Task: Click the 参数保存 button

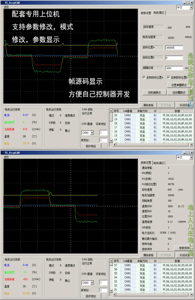Action: click(184, 248)
